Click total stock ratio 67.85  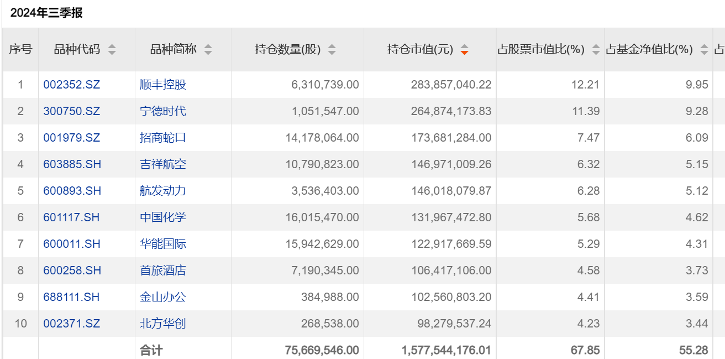[586, 350]
